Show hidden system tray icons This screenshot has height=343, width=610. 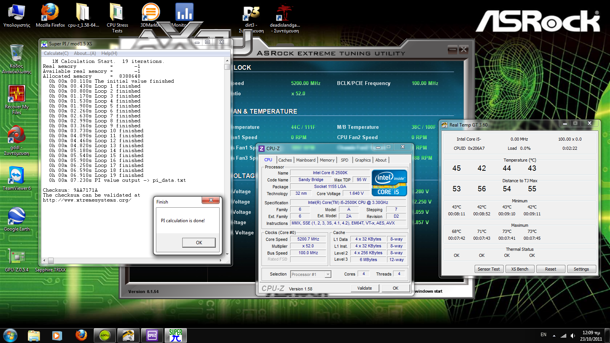tap(554, 336)
